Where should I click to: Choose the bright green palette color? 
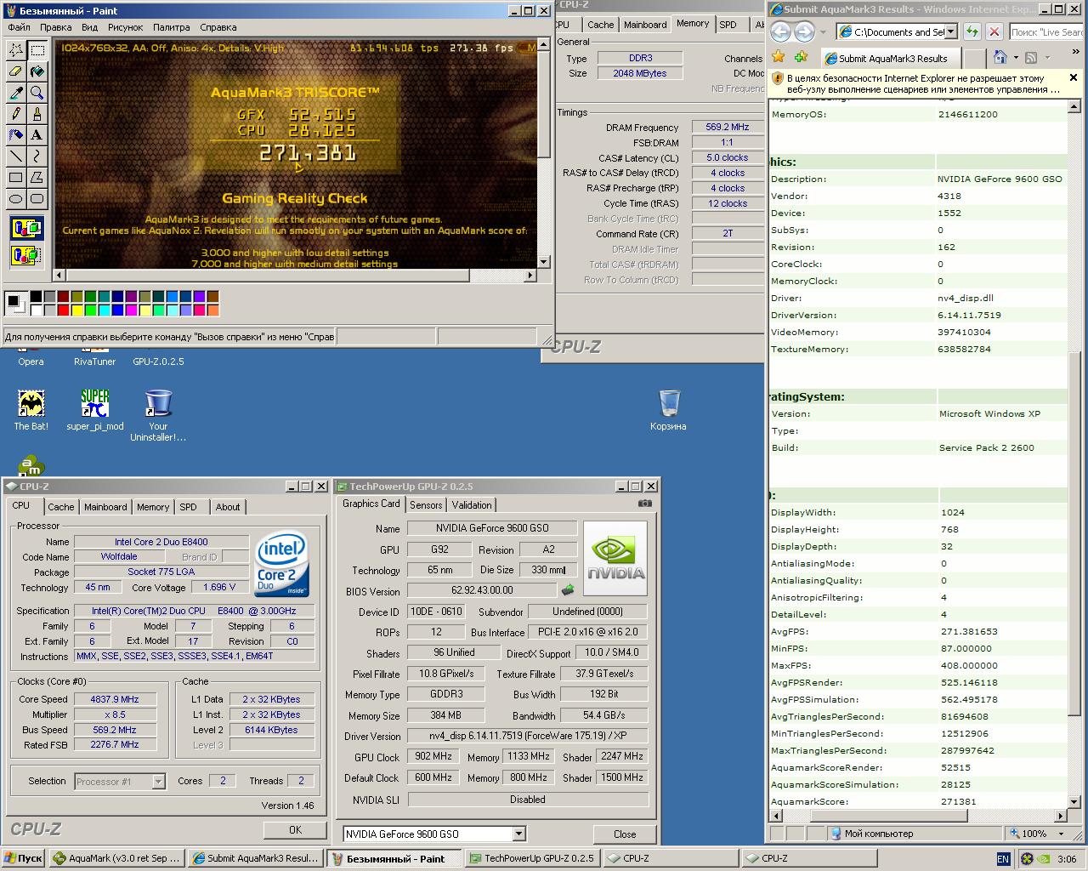point(90,310)
